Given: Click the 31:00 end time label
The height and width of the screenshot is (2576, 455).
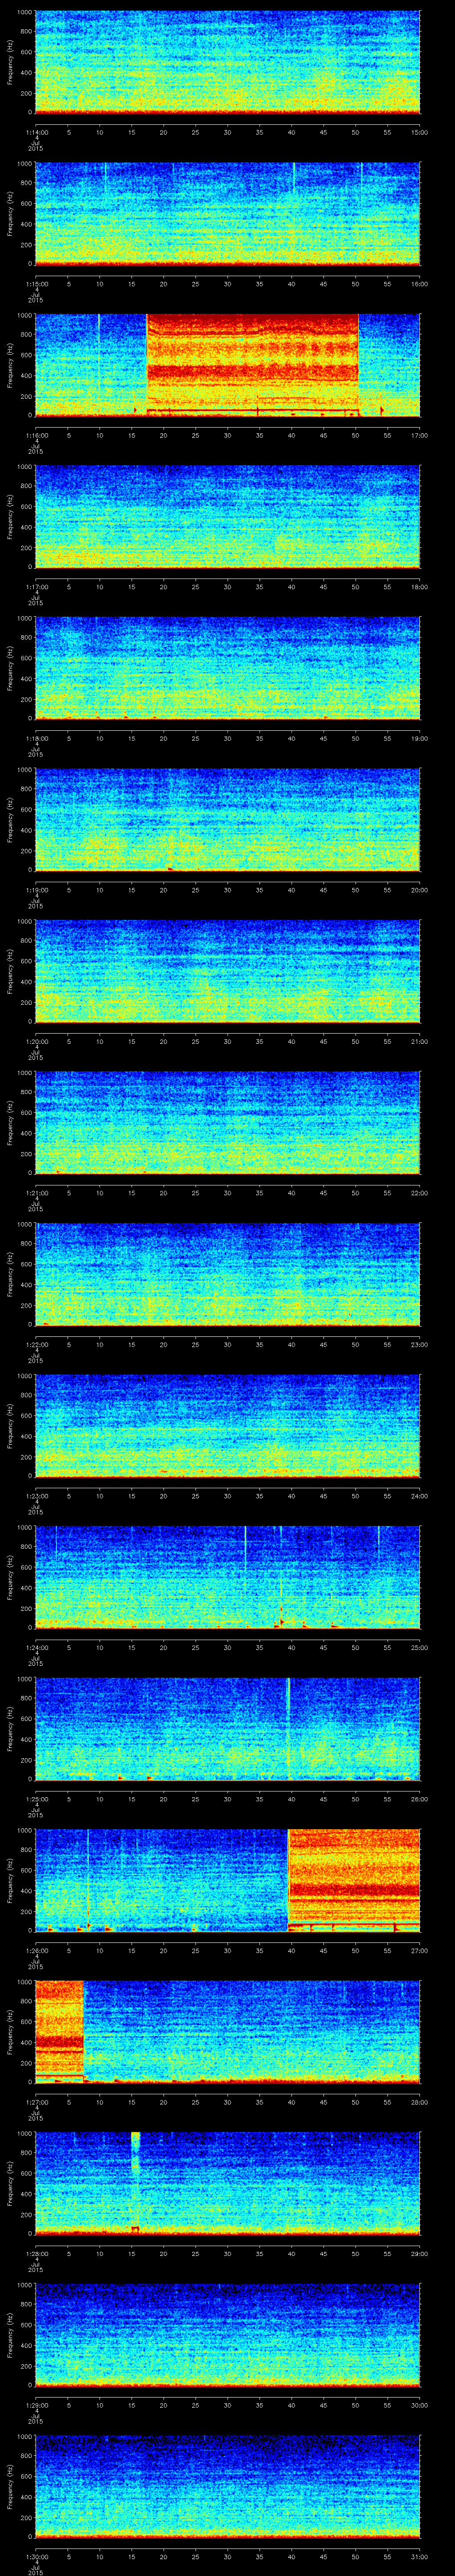Looking at the screenshot, I should click(x=420, y=2556).
